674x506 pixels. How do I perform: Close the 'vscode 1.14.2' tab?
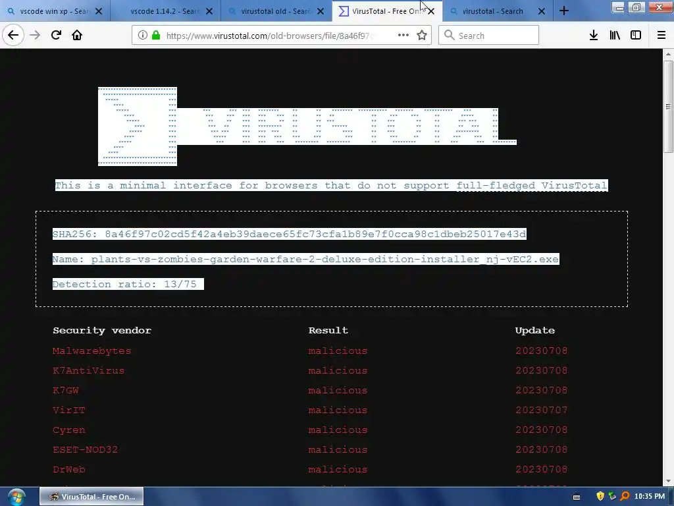(209, 11)
